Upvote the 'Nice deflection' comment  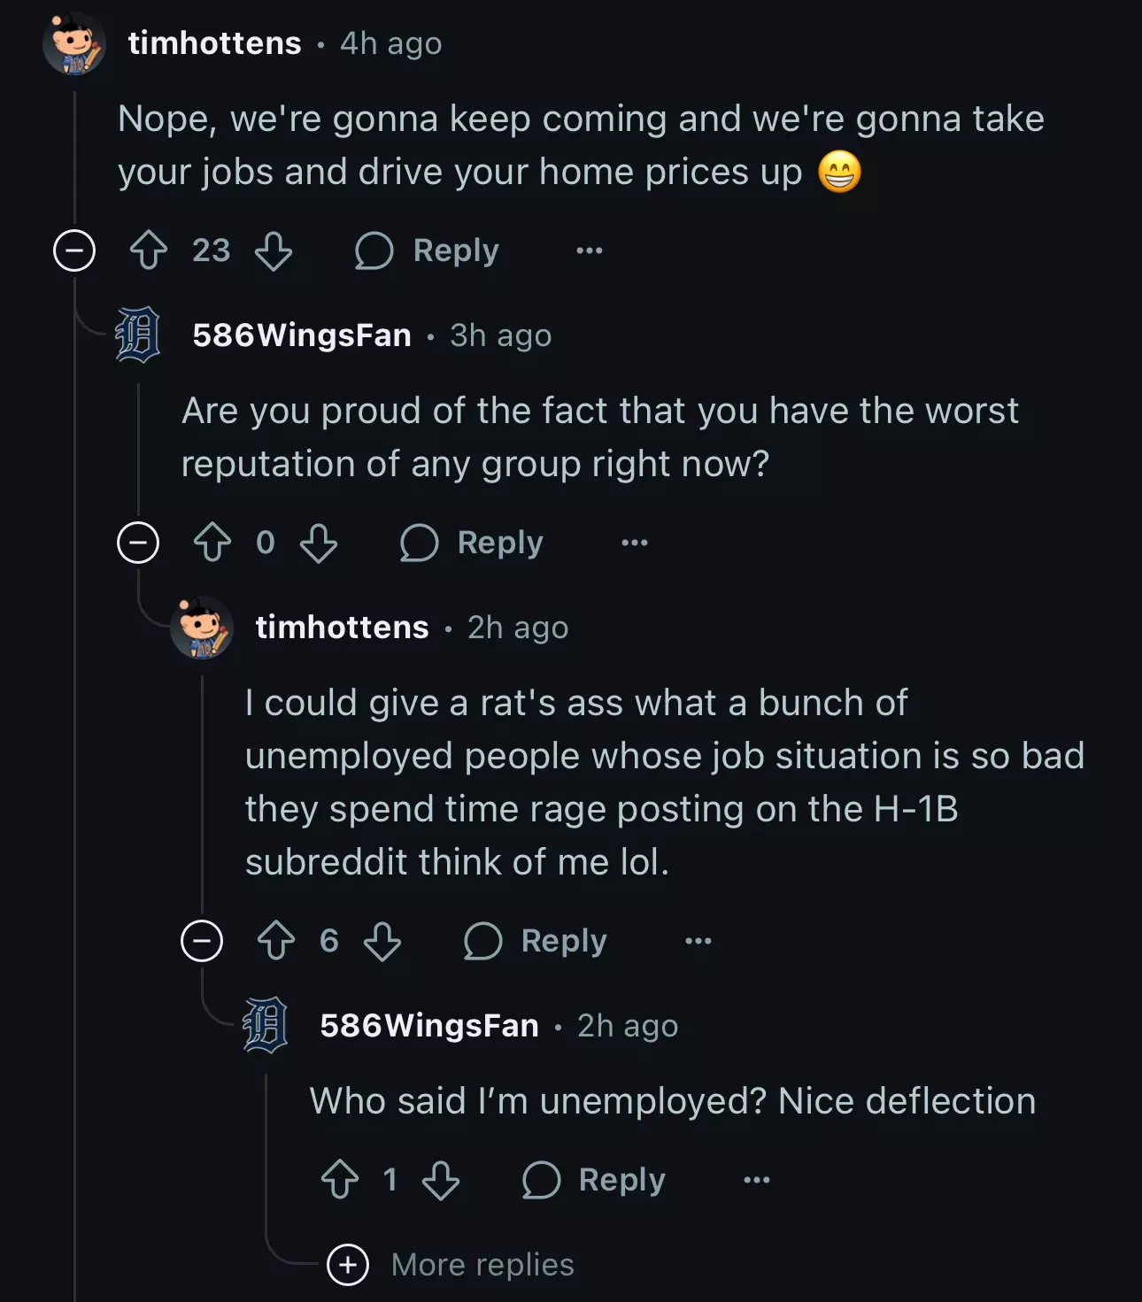tap(340, 1180)
